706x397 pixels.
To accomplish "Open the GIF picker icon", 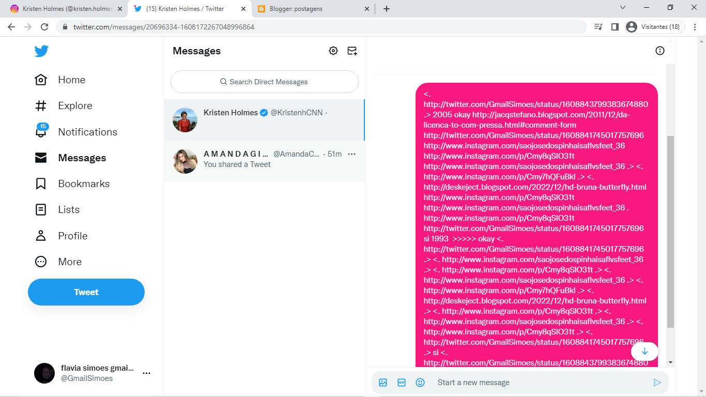I will point(402,383).
